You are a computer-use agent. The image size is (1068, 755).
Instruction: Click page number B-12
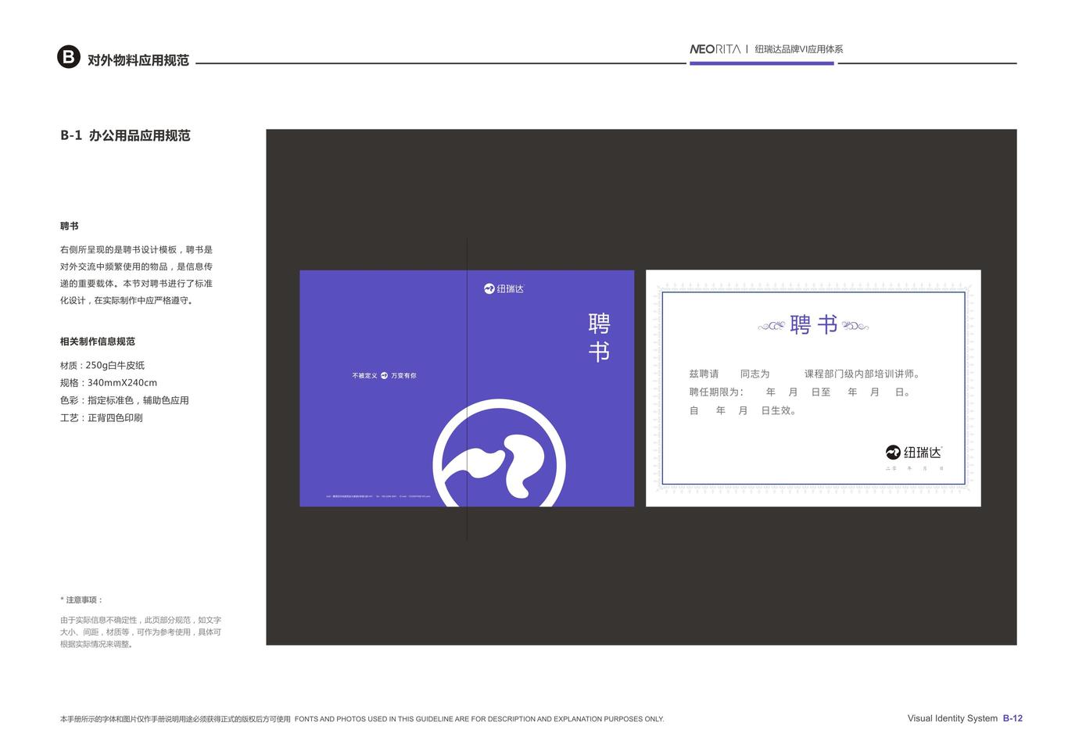(x=1012, y=718)
